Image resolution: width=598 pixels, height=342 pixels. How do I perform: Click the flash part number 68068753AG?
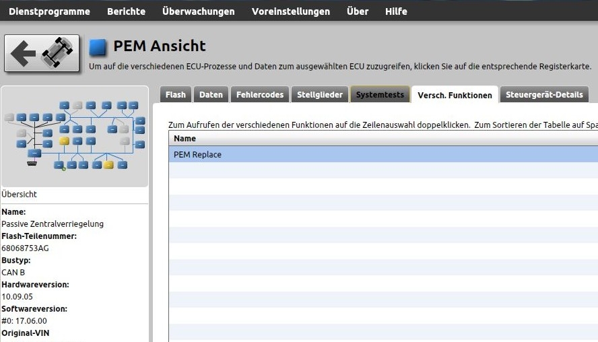[25, 248]
